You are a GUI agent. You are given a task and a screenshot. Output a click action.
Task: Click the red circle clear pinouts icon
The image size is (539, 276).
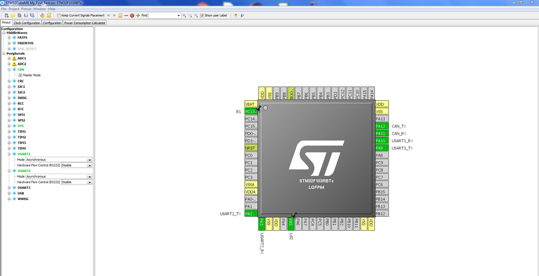point(132,16)
